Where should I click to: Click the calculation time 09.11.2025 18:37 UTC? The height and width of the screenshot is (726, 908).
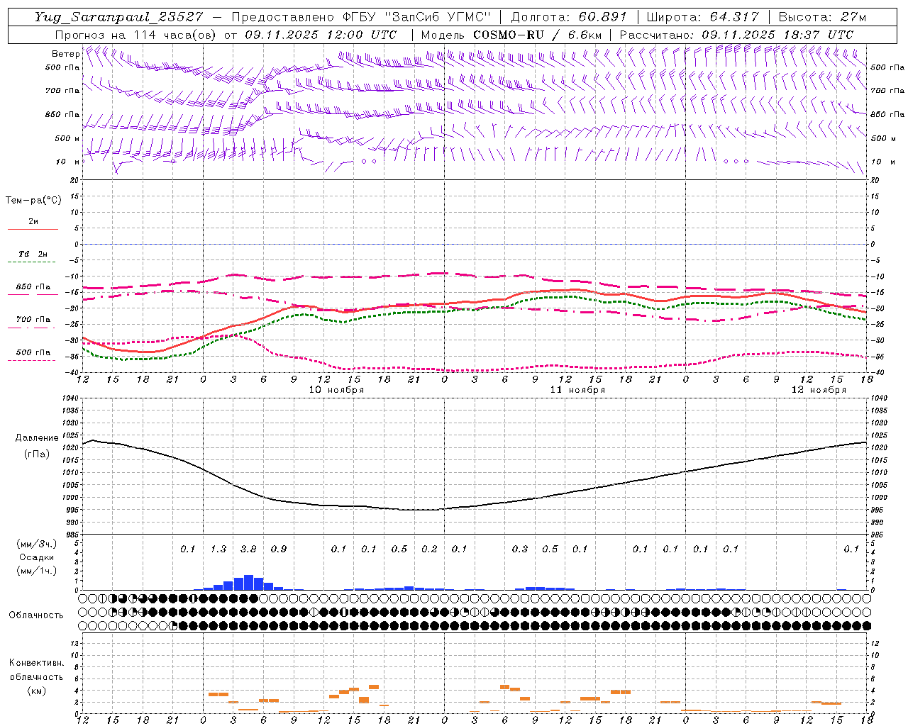tap(777, 34)
